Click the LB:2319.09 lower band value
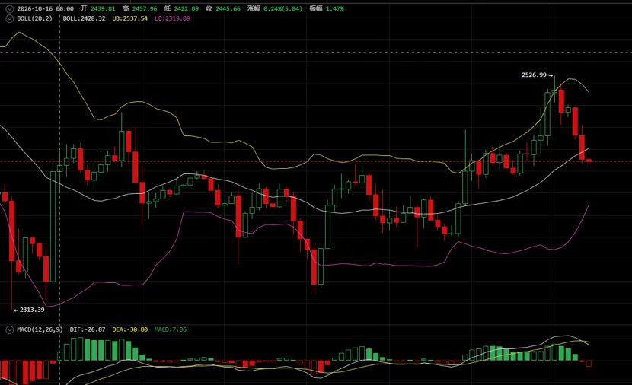 click(172, 18)
